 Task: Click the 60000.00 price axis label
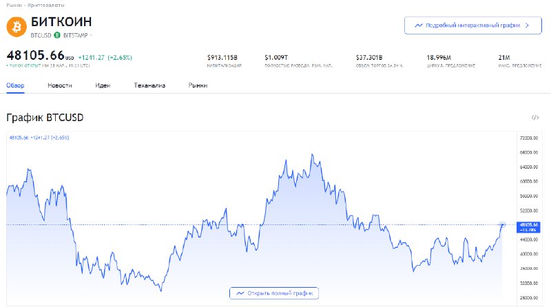[x=529, y=181]
